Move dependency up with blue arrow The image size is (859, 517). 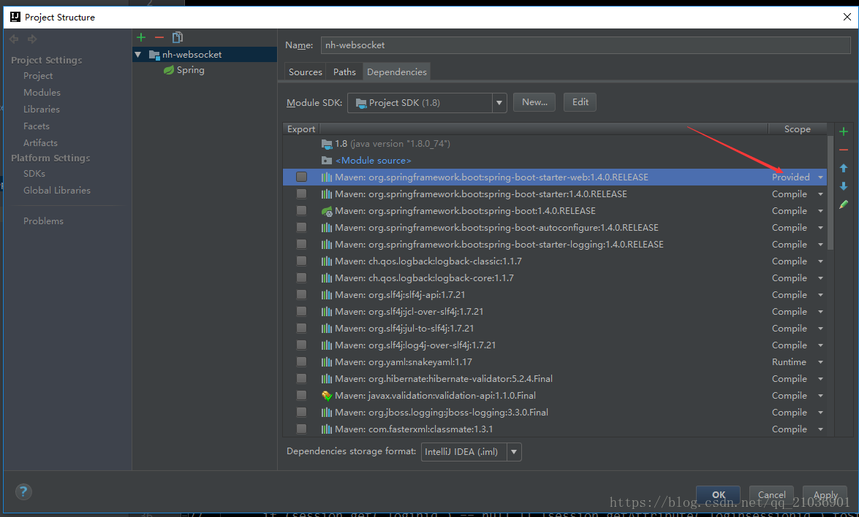pyautogui.click(x=844, y=168)
